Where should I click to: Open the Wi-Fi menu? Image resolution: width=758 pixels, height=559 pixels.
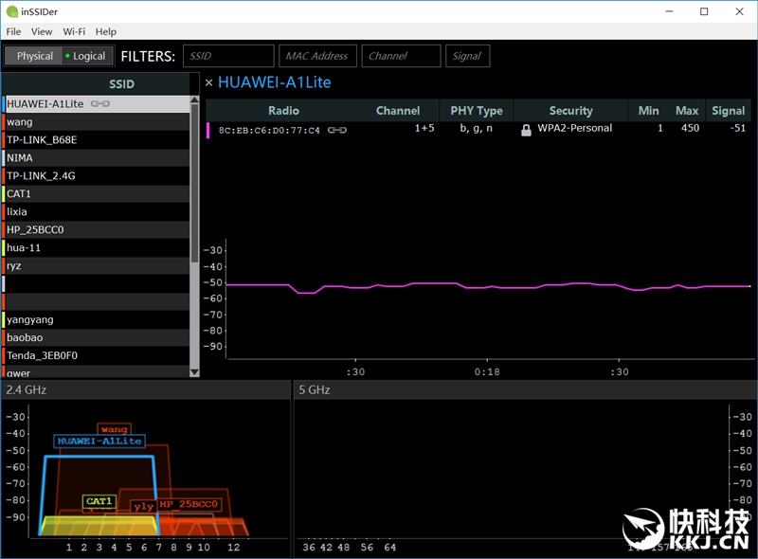74,31
